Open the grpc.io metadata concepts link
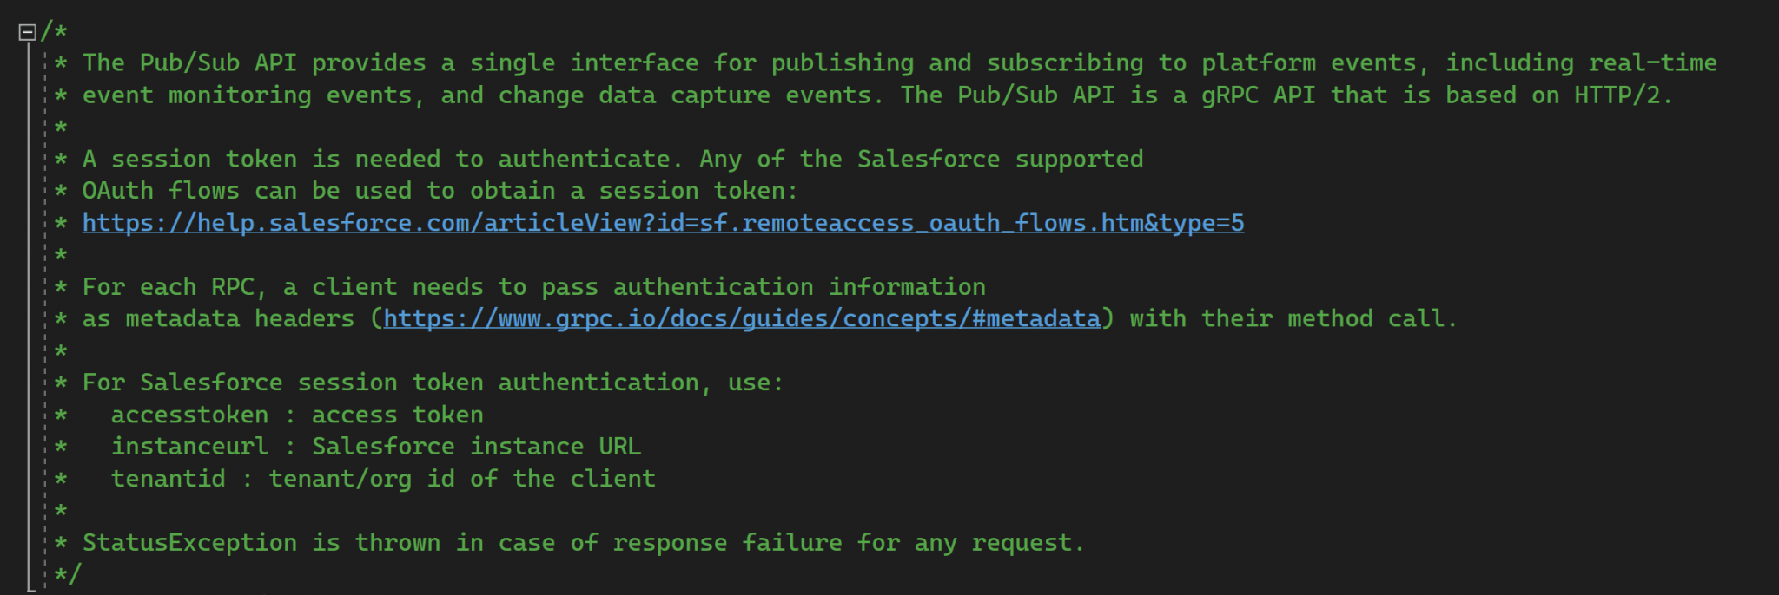 click(x=742, y=319)
